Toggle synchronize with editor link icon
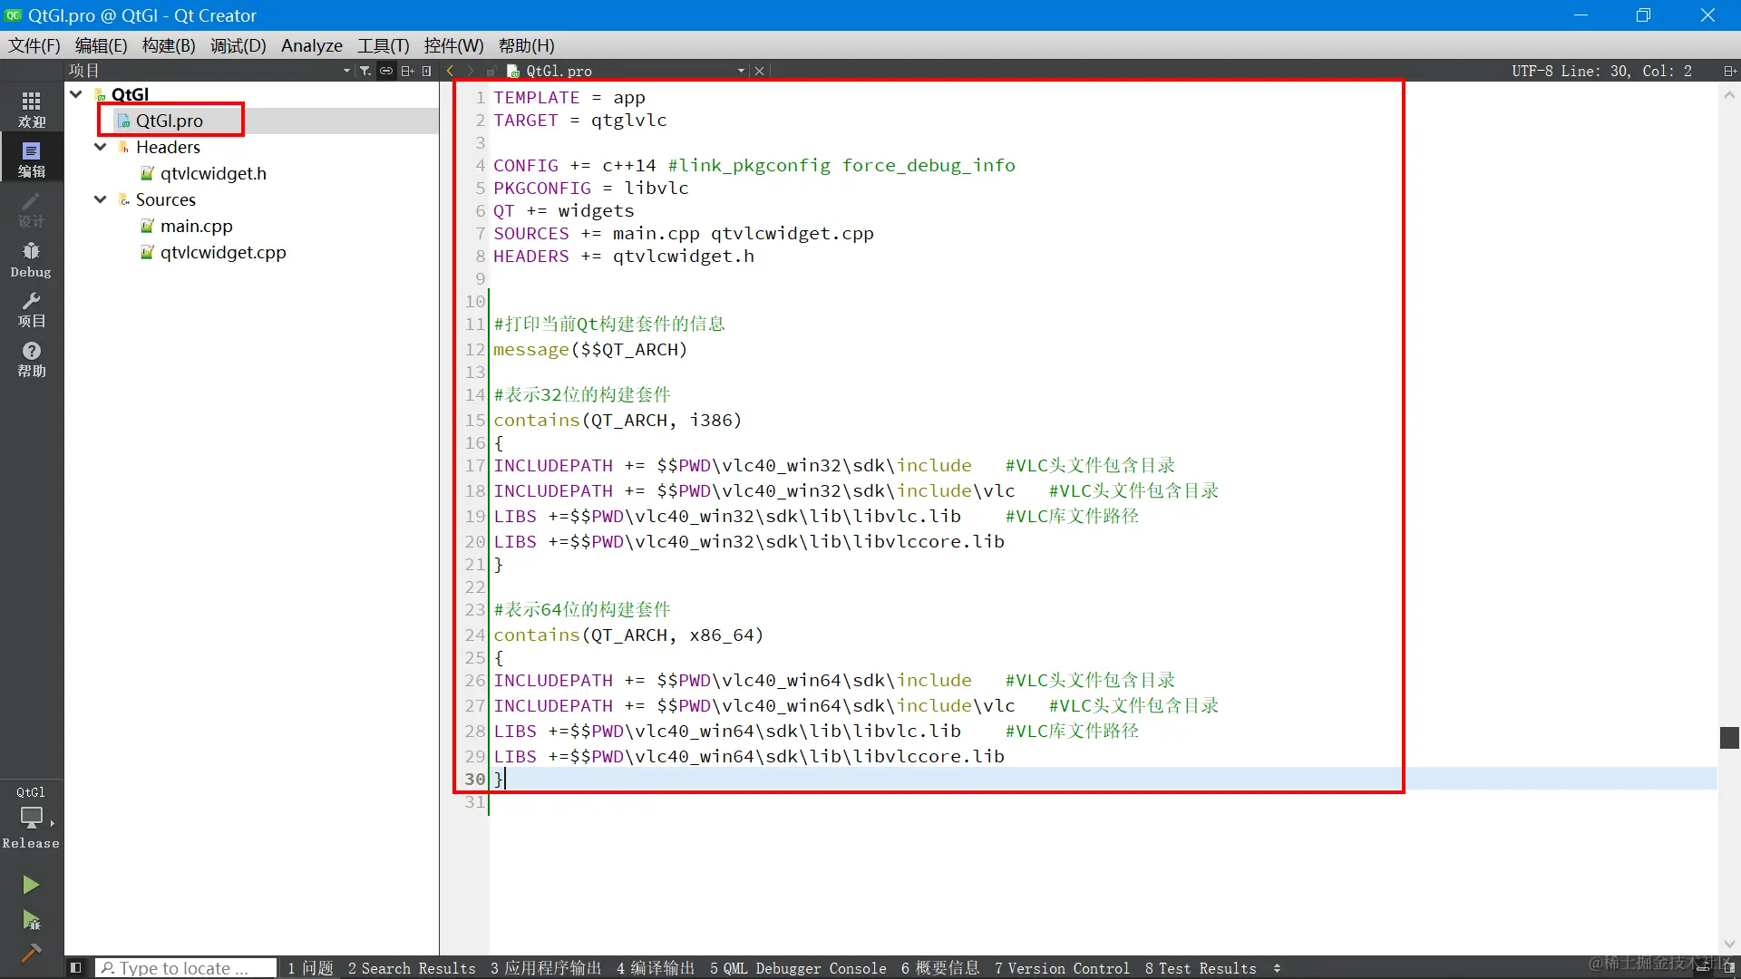The height and width of the screenshot is (979, 1741). pyautogui.click(x=386, y=71)
